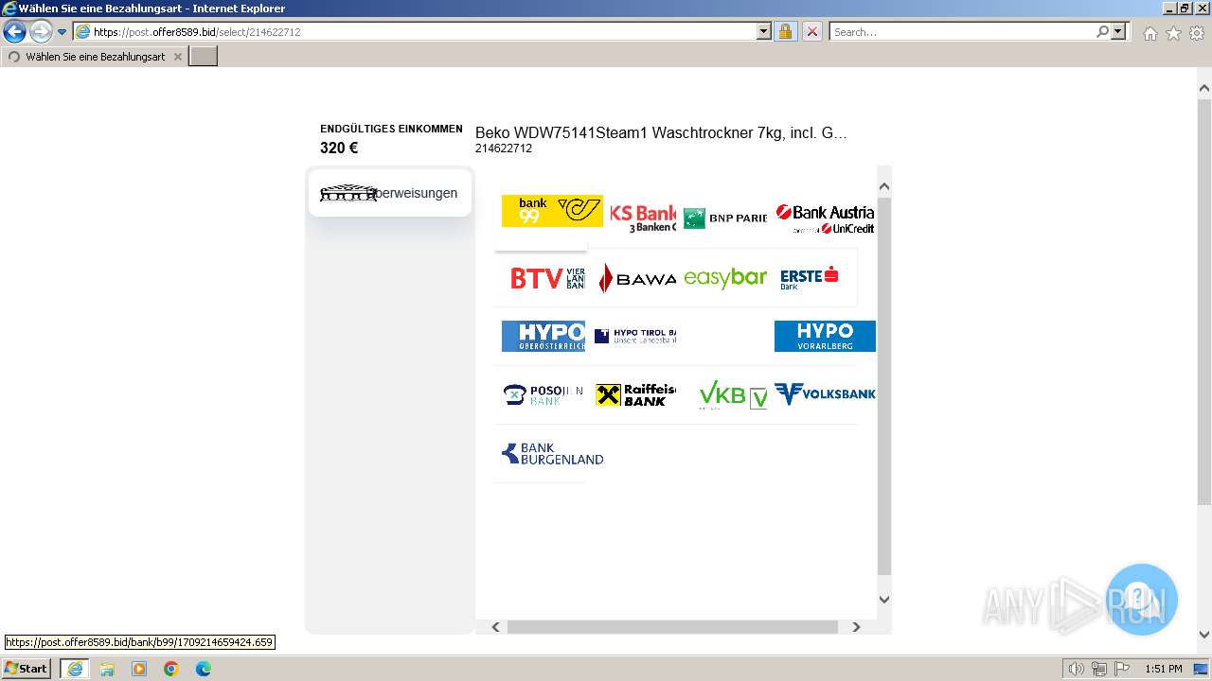
Task: Select the Bank Burgenland logo
Action: [x=553, y=454]
